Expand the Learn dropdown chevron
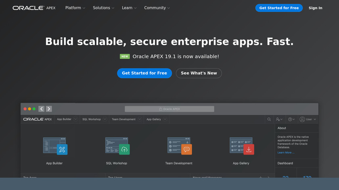This screenshot has width=339, height=190. point(135,8)
